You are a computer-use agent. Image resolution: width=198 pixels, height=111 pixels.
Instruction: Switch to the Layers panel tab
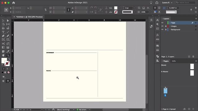point(166,18)
